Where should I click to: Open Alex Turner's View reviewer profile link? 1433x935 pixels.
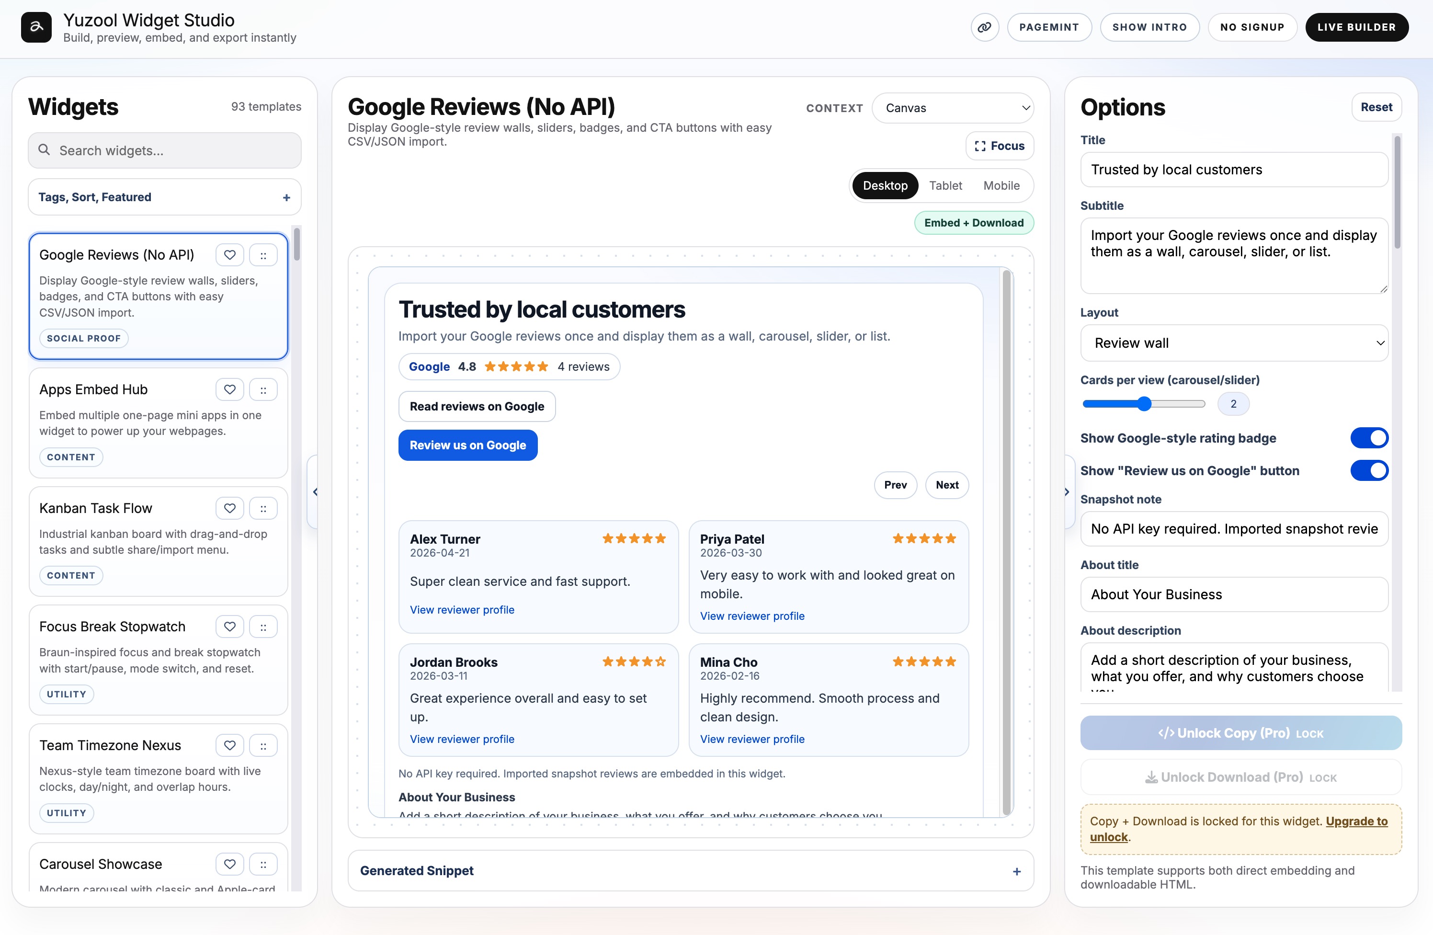462,610
